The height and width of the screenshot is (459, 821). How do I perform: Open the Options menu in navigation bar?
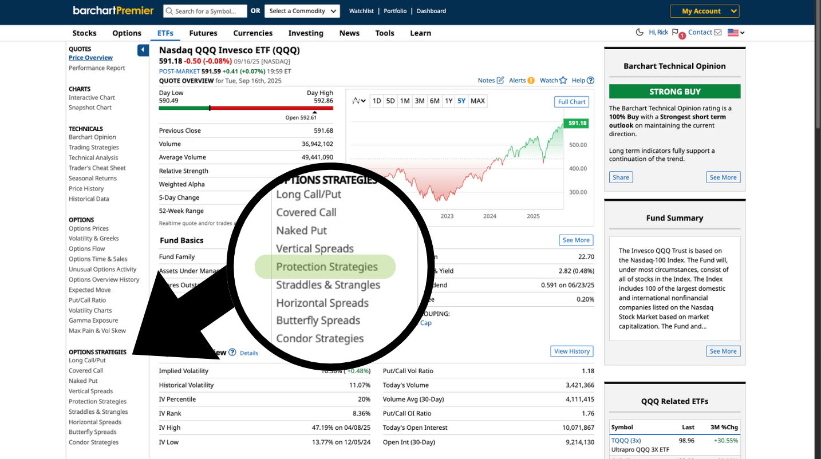click(127, 33)
